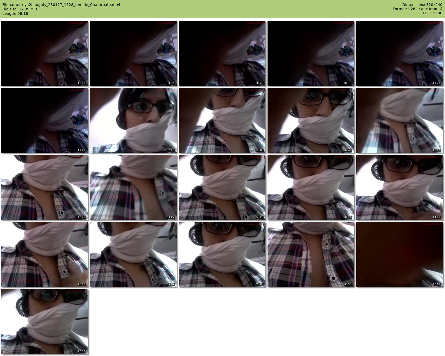Select the thumbnail at 02:11
The width and height of the screenshot is (445, 356).
point(133,120)
